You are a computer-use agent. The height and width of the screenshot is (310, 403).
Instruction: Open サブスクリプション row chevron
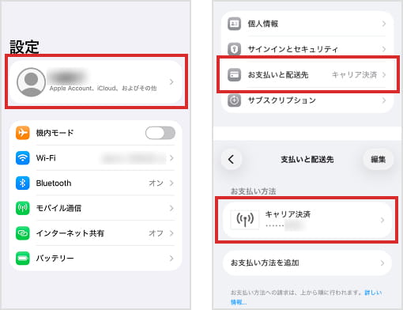coord(384,100)
